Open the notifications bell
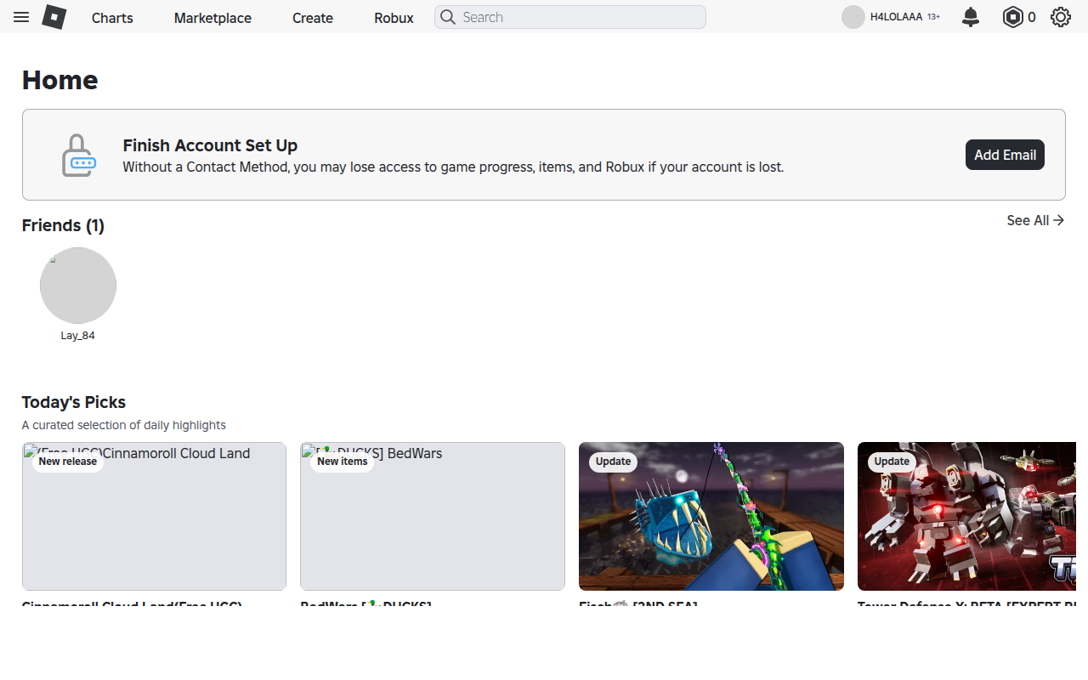 pos(971,17)
